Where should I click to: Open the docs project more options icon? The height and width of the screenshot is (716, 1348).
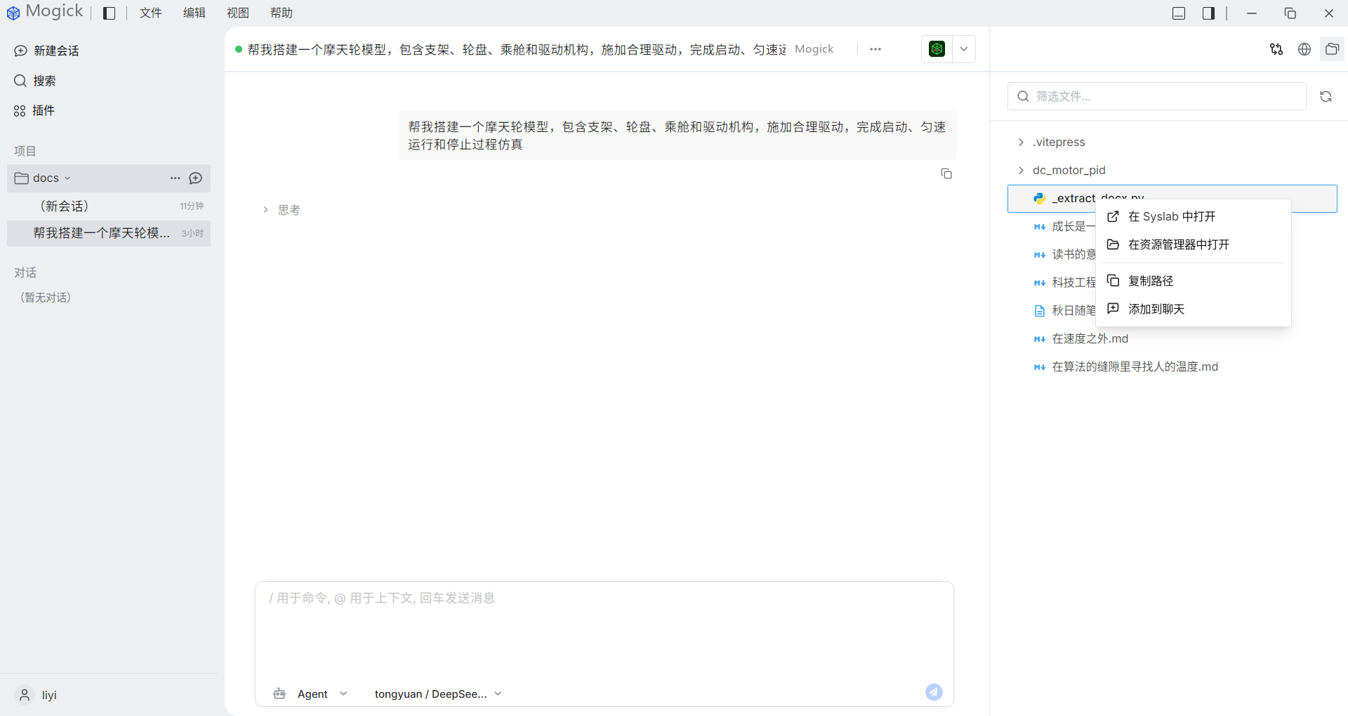[x=176, y=178]
